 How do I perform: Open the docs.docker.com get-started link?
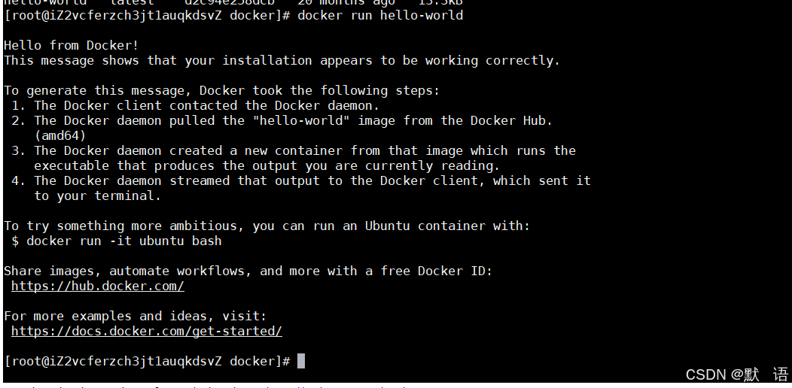147,331
